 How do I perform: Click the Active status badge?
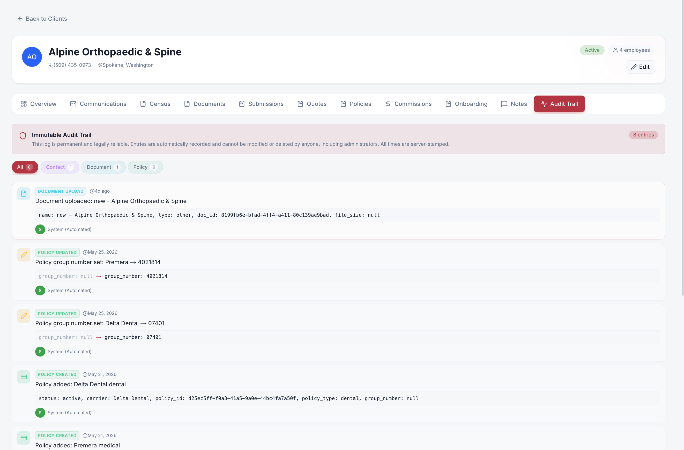(592, 50)
